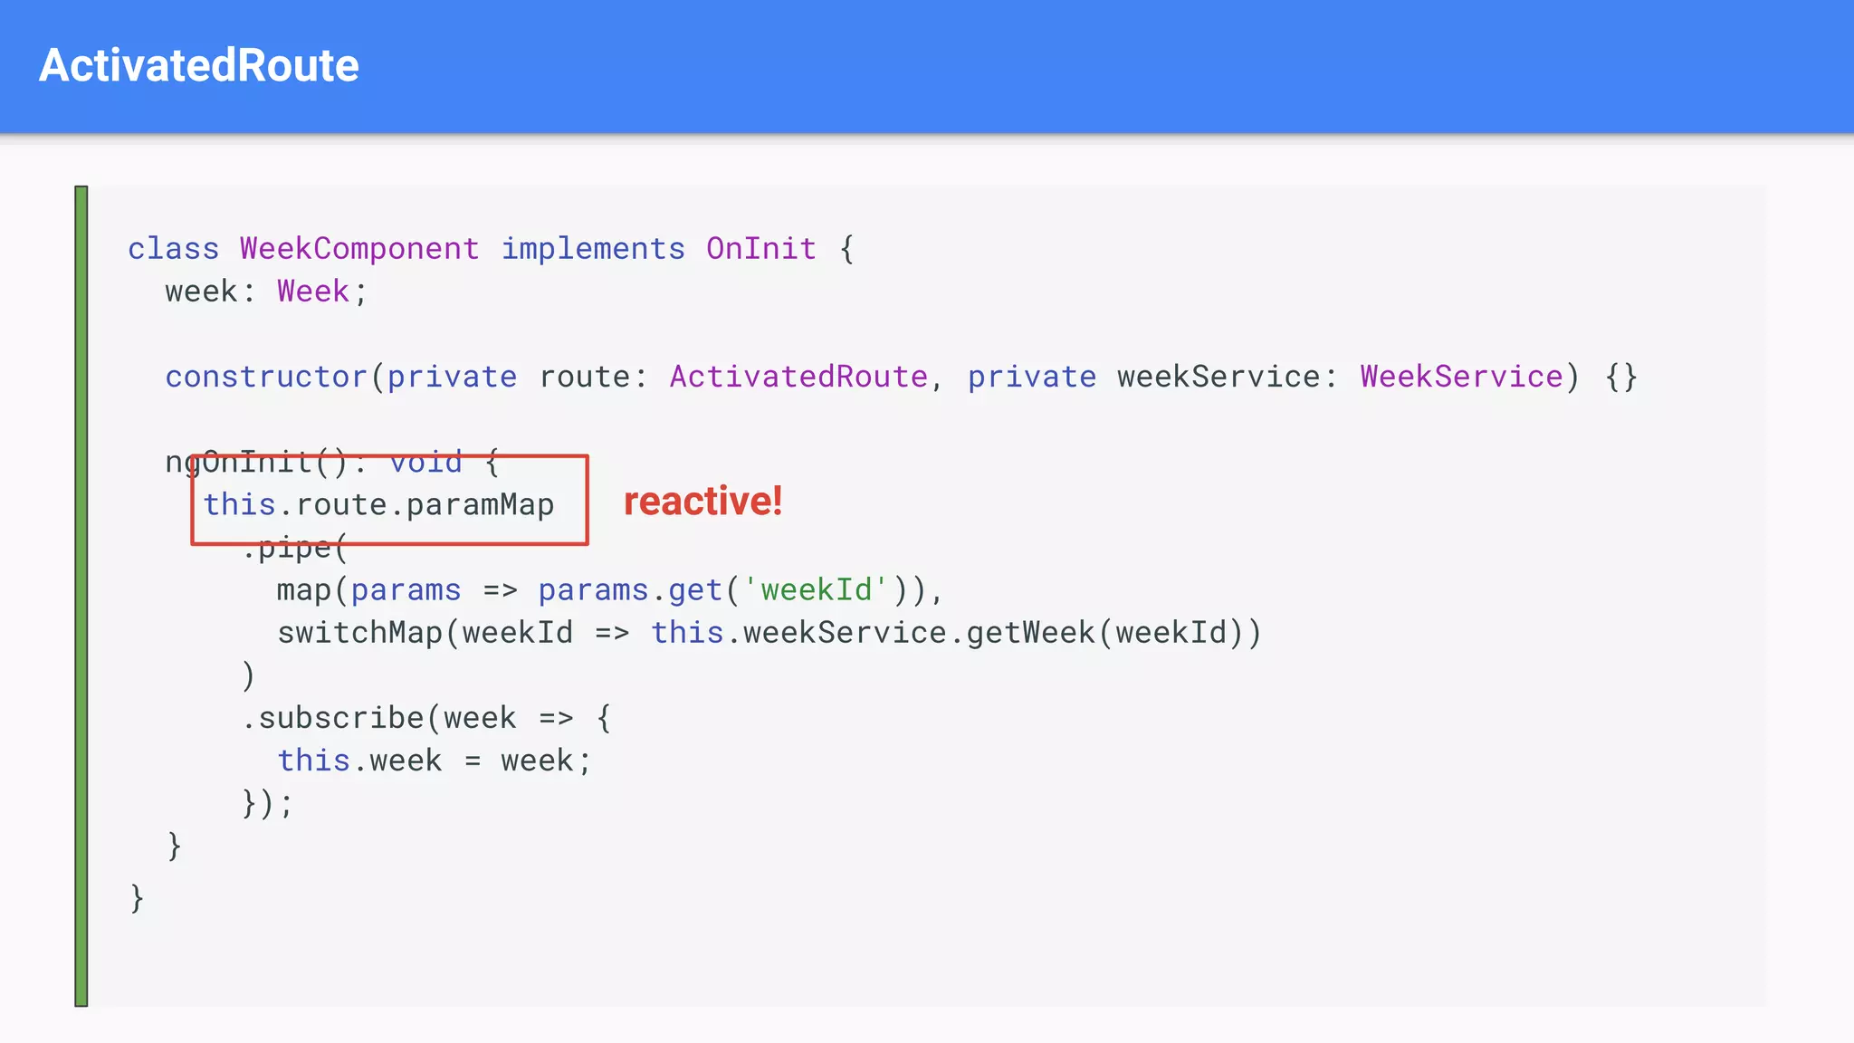Click 'this.route.paramMap' code text

(378, 505)
